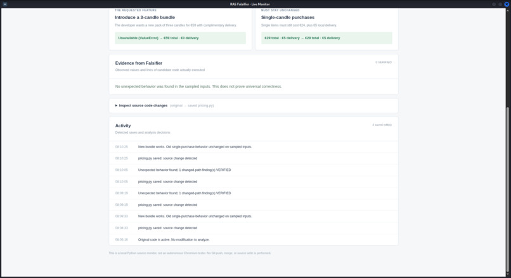
Task: Click the 08:10:05 'Unexpected behavior found' entry
Action: click(x=254, y=170)
